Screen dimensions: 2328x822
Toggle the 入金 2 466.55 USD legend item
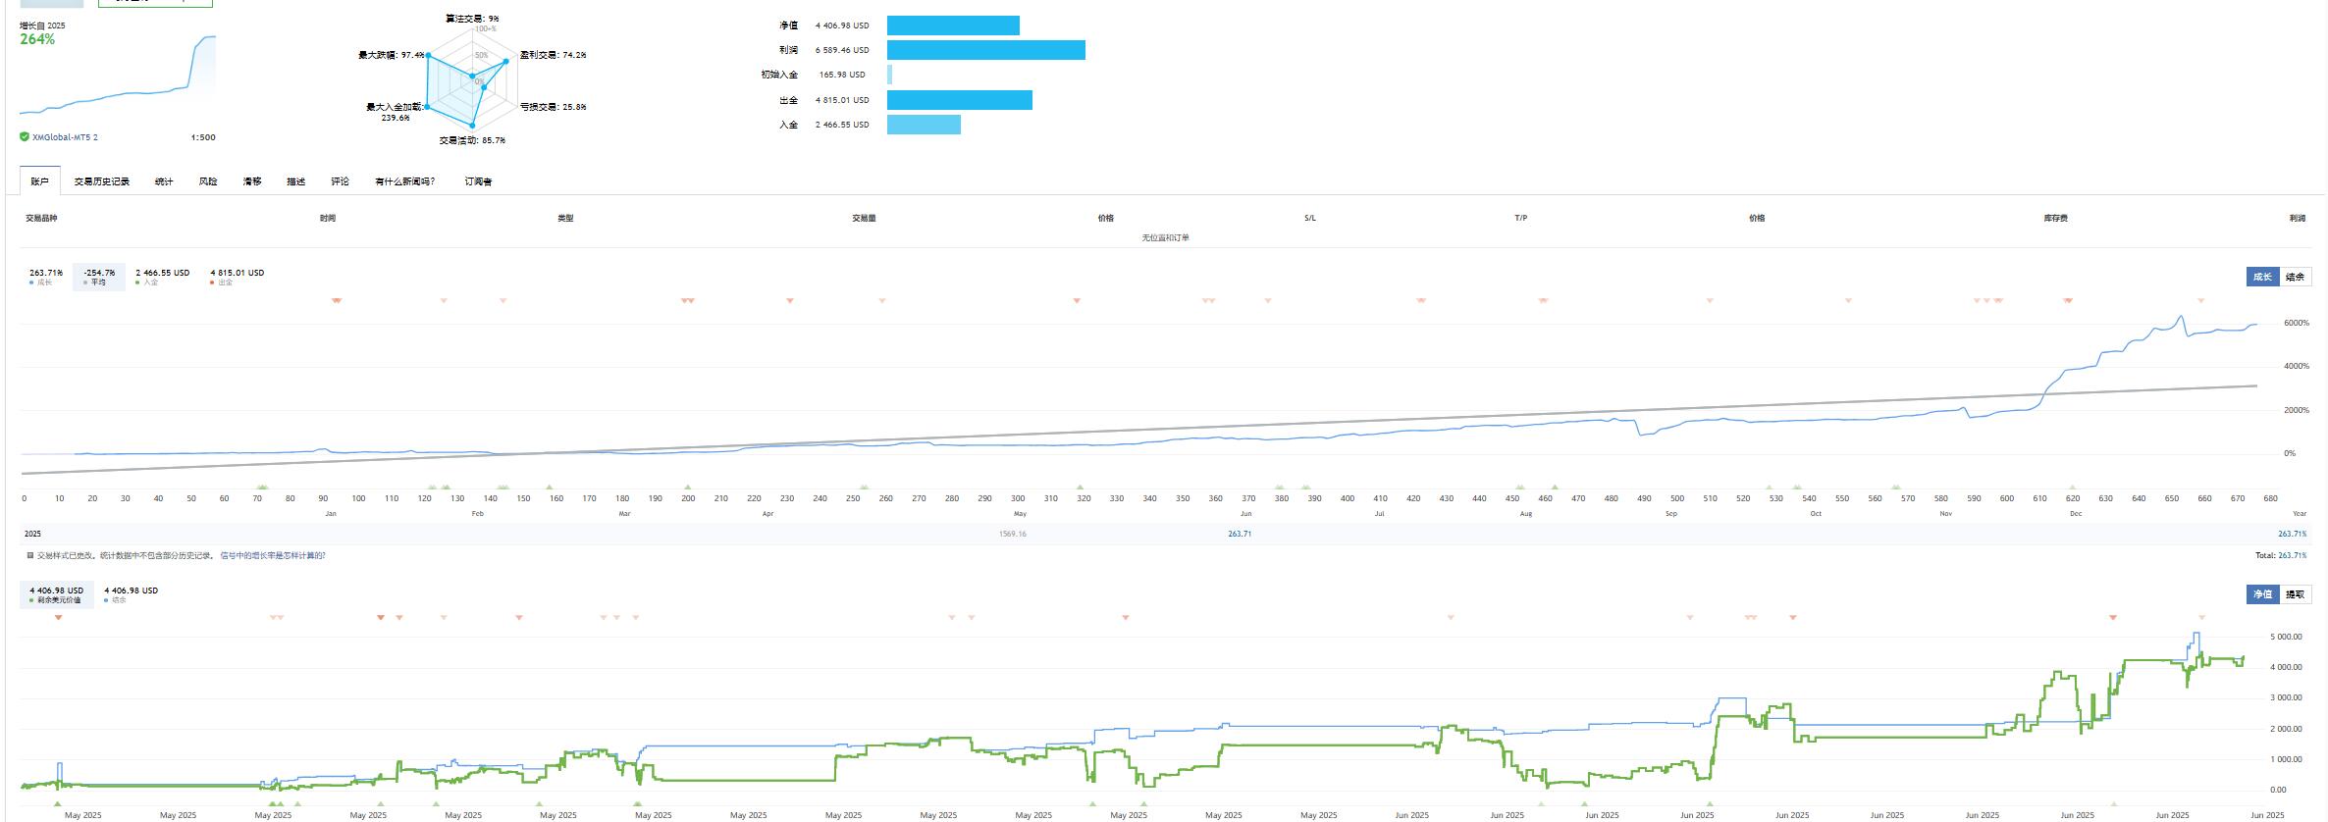pos(162,277)
